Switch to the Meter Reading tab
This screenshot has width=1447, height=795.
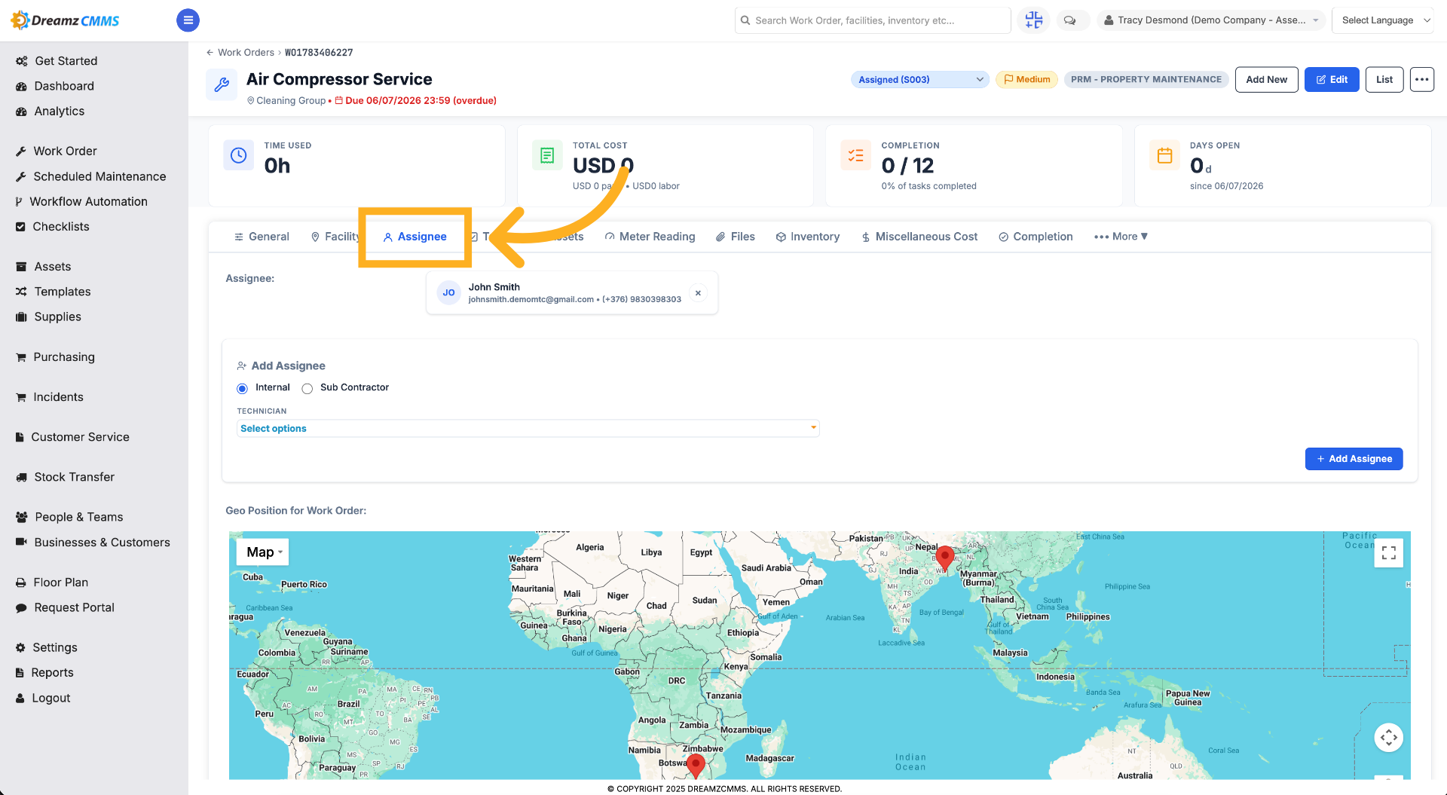click(x=650, y=237)
